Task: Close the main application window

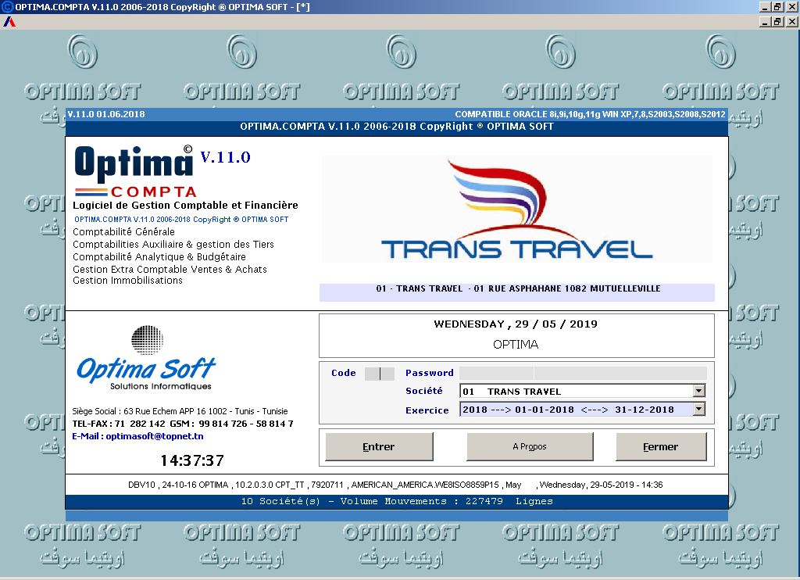Action: 791,6
